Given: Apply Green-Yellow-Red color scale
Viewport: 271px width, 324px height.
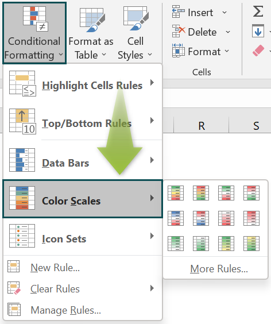Looking at the screenshot, I should [176, 193].
